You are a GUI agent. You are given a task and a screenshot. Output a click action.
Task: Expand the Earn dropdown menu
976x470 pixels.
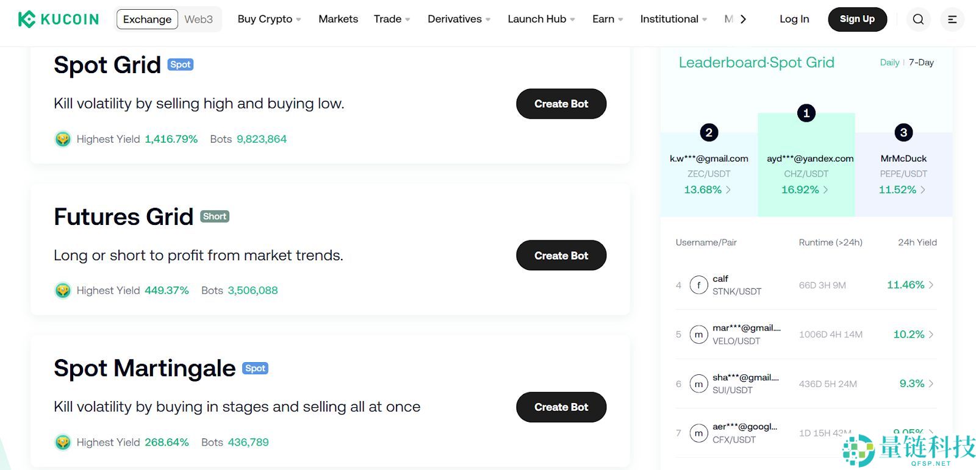608,19
